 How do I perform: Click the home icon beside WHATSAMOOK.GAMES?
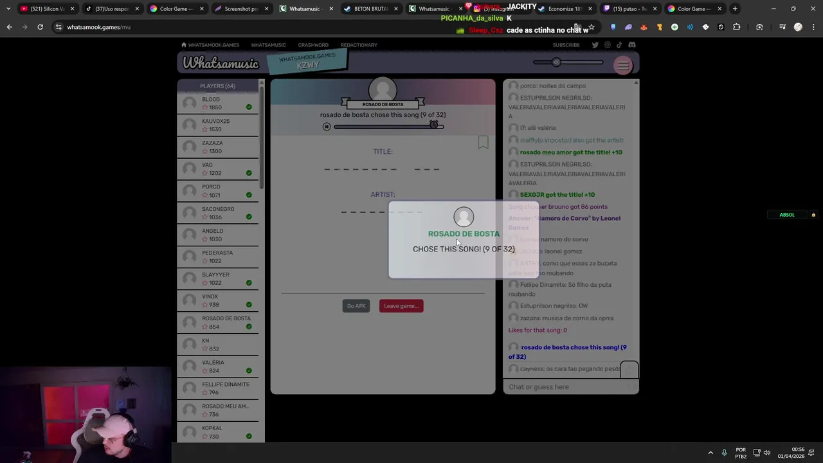tap(184, 45)
